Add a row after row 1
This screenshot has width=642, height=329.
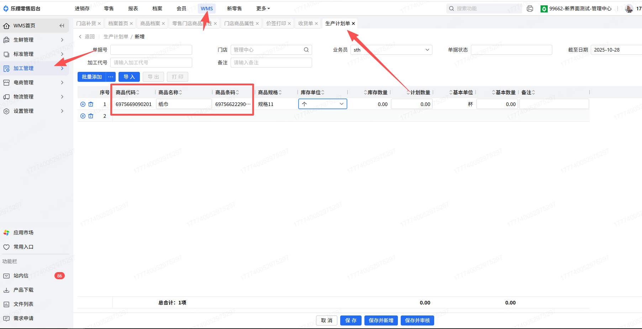pos(83,104)
